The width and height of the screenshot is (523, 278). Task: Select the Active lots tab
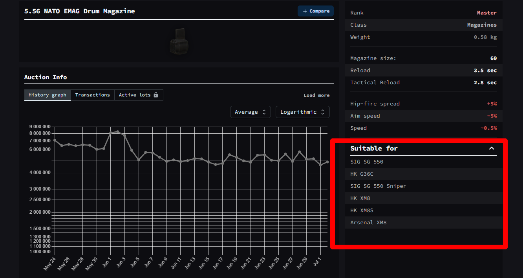(139, 95)
